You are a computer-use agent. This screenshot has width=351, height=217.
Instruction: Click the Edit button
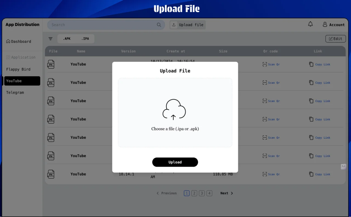point(336,39)
